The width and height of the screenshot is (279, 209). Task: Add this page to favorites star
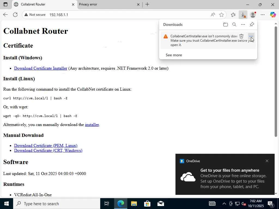click(221, 15)
